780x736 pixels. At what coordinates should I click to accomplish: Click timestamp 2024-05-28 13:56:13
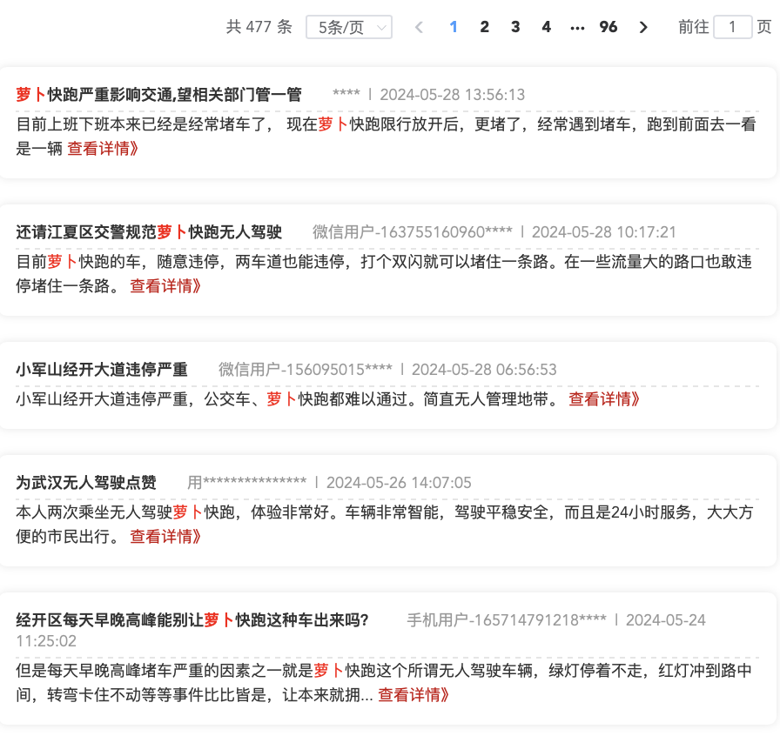point(452,95)
